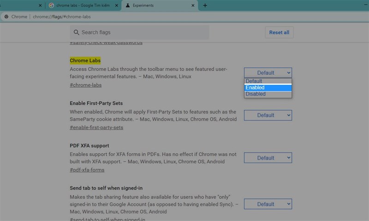Choose Default in the open Chrome Labs dropdown list
This screenshot has height=221, width=369.
pyautogui.click(x=268, y=81)
